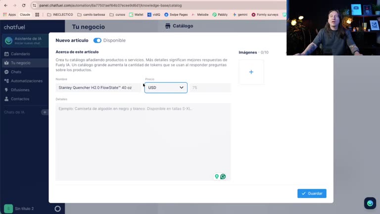Add a new Chats de IA entry

(x=45, y=112)
